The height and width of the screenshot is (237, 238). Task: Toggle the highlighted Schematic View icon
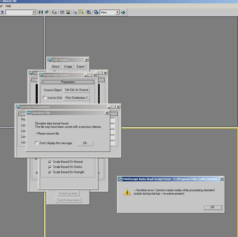(82, 12)
